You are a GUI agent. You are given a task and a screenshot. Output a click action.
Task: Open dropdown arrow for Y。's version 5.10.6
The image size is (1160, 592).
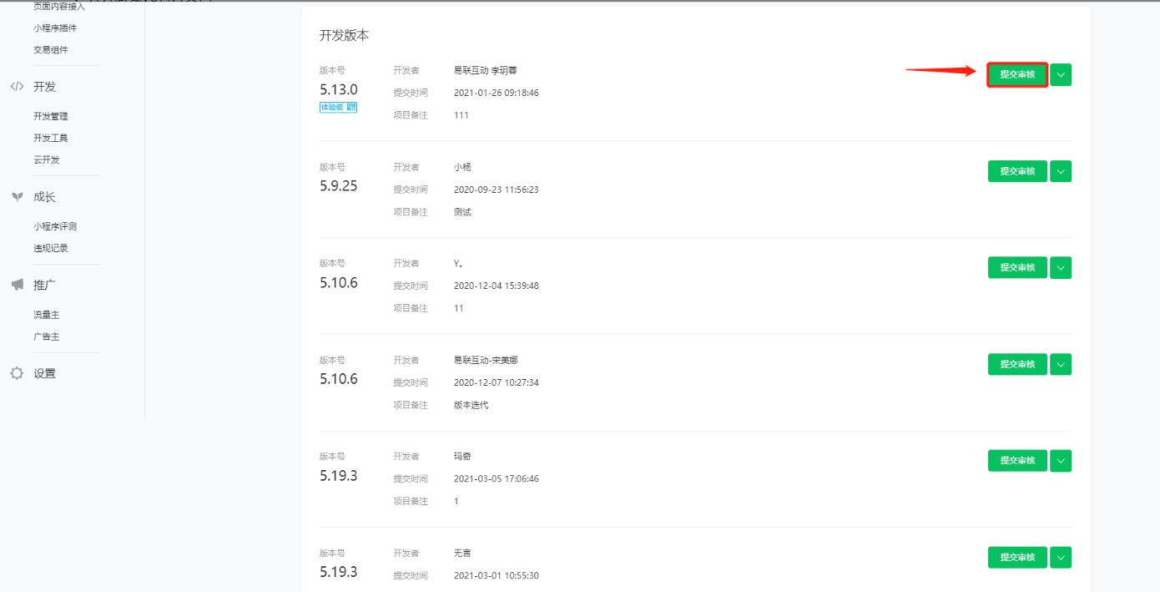1060,267
